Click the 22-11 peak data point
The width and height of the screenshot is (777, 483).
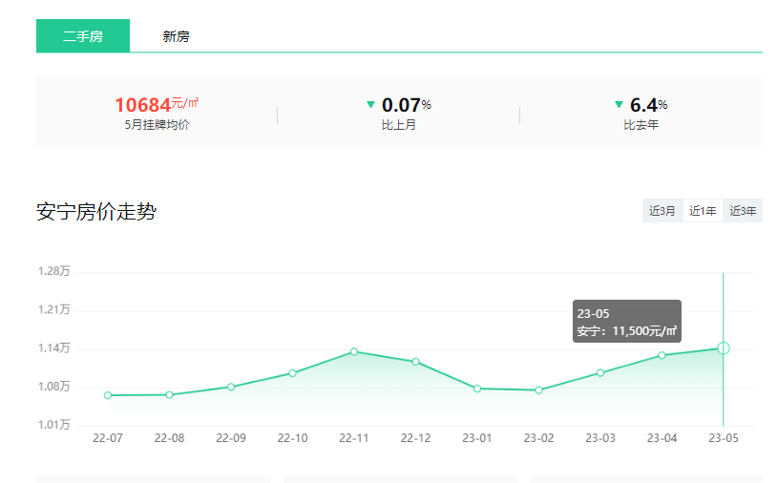(x=354, y=351)
